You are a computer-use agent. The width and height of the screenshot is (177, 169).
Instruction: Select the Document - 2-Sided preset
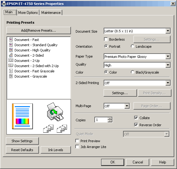tap(29, 55)
